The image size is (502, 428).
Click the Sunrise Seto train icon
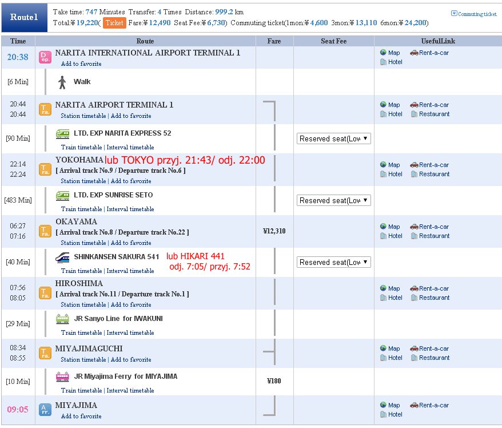(x=62, y=196)
